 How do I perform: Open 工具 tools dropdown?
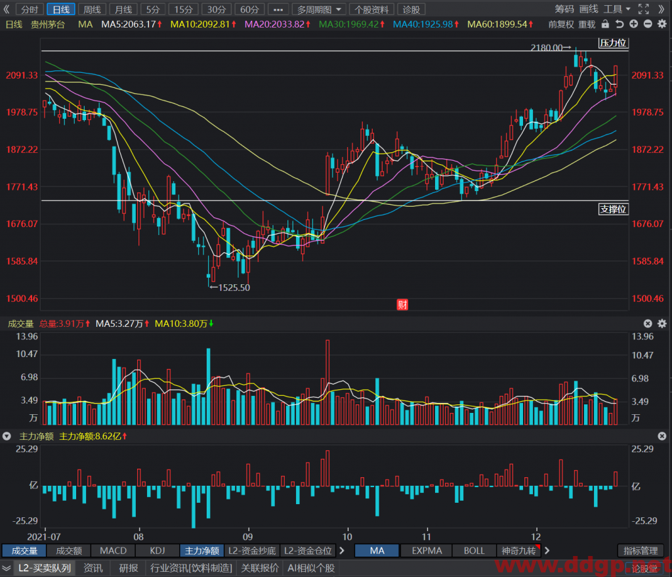click(617, 9)
